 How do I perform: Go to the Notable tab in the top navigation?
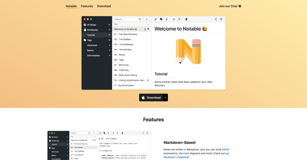coord(71,6)
